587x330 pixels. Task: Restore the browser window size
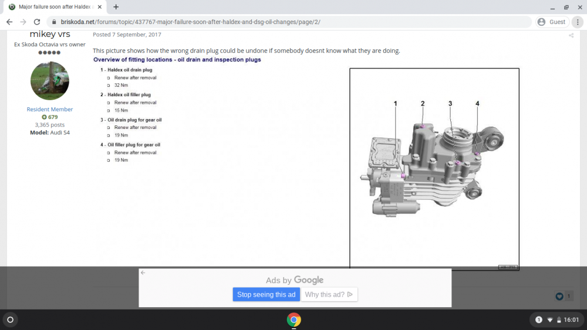566,7
